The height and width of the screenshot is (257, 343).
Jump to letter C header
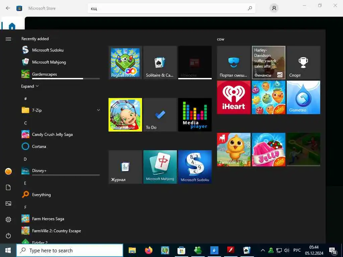[25, 123]
